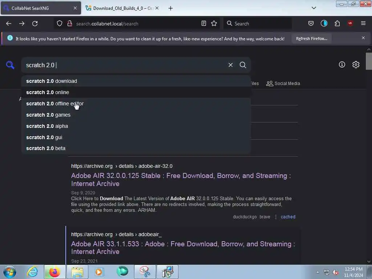Go to the SearXNG home logo
Image resolution: width=372 pixels, height=279 pixels.
10,65
